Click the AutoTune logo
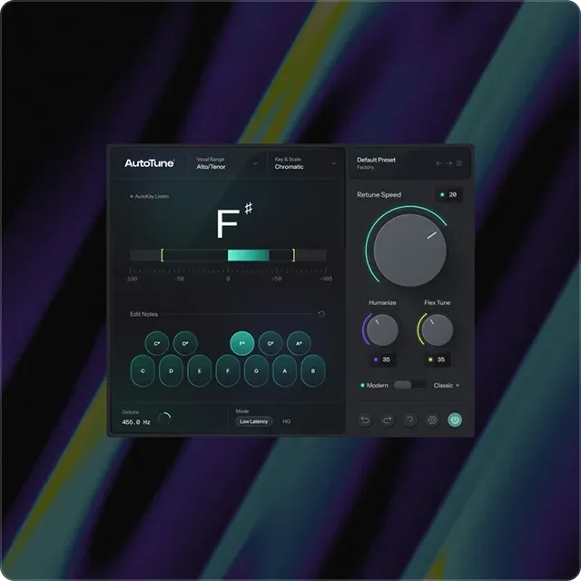Viewport: 581px width, 581px height. [149, 163]
